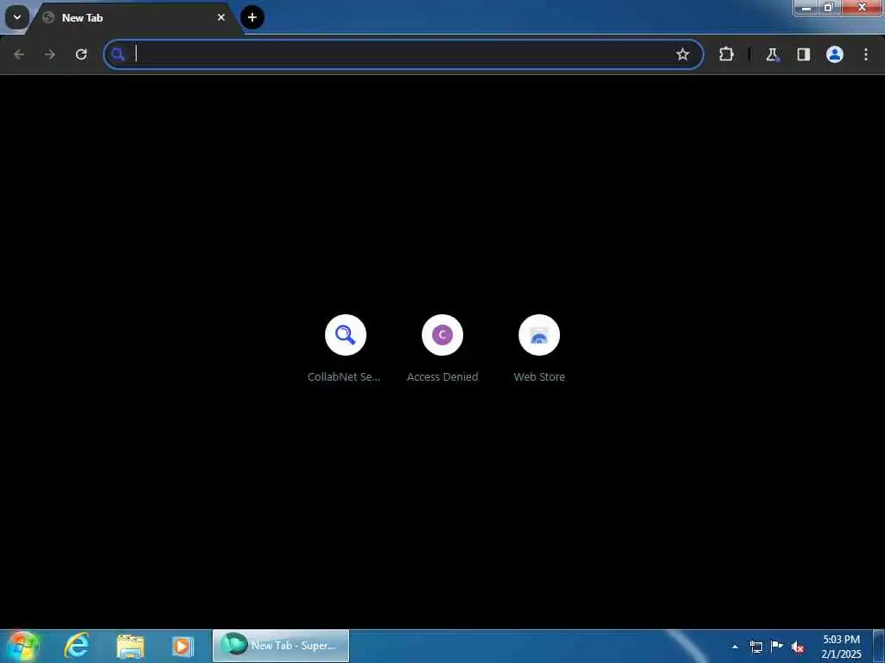Open the Web Store shortcut tile

(x=539, y=335)
